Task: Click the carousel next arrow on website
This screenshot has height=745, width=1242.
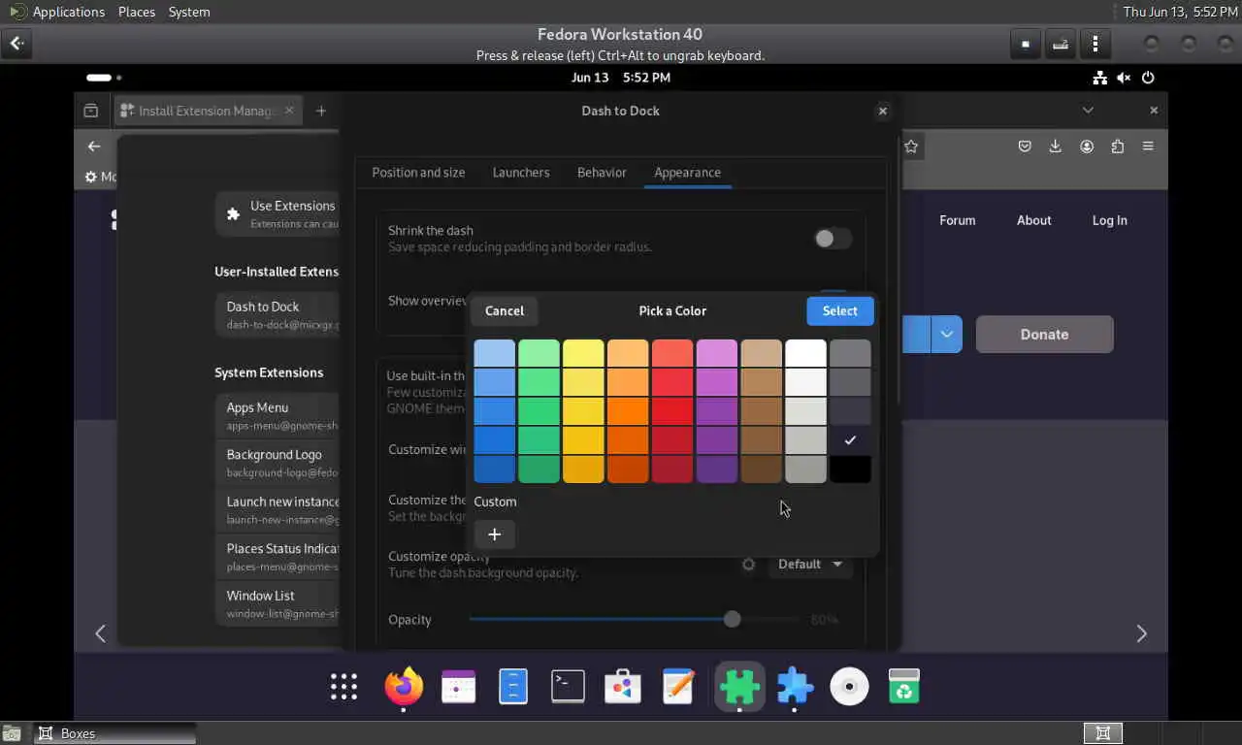Action: pos(1141,633)
